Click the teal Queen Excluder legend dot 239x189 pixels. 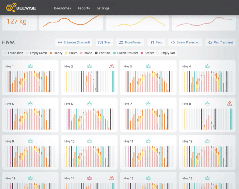[x=114, y=53]
